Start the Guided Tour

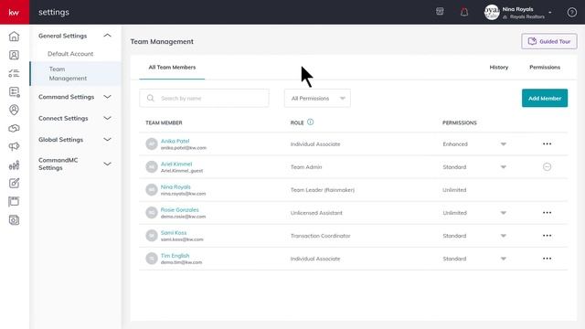(x=548, y=41)
